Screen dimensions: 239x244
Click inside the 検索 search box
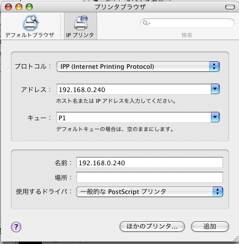[187, 23]
